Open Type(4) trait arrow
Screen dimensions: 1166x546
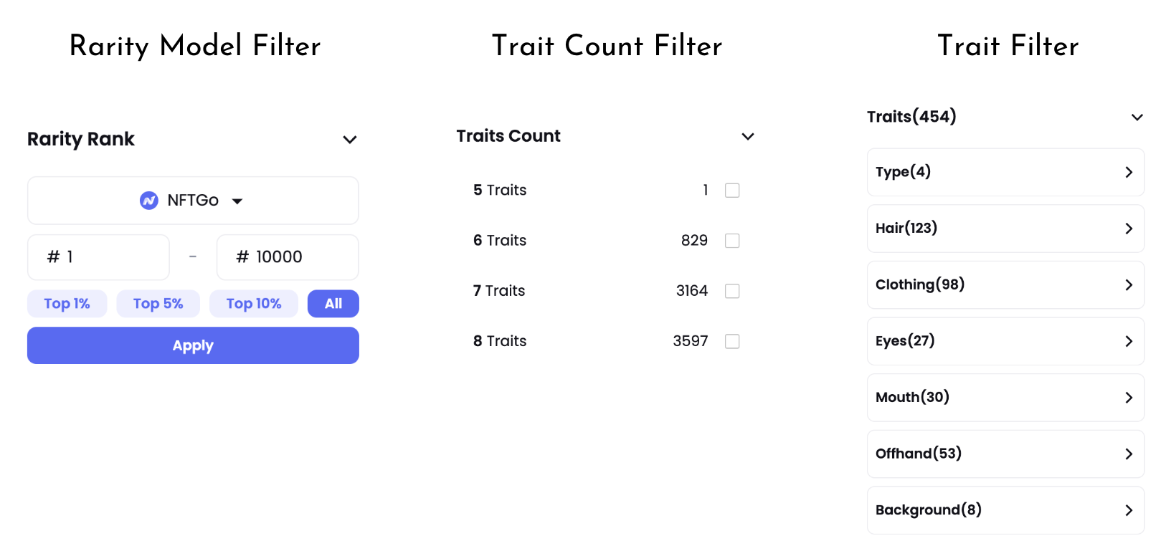(x=1129, y=172)
